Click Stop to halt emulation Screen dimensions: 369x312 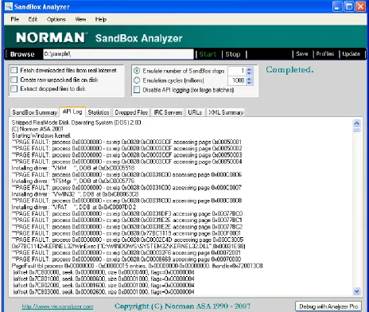pyautogui.click(x=233, y=54)
